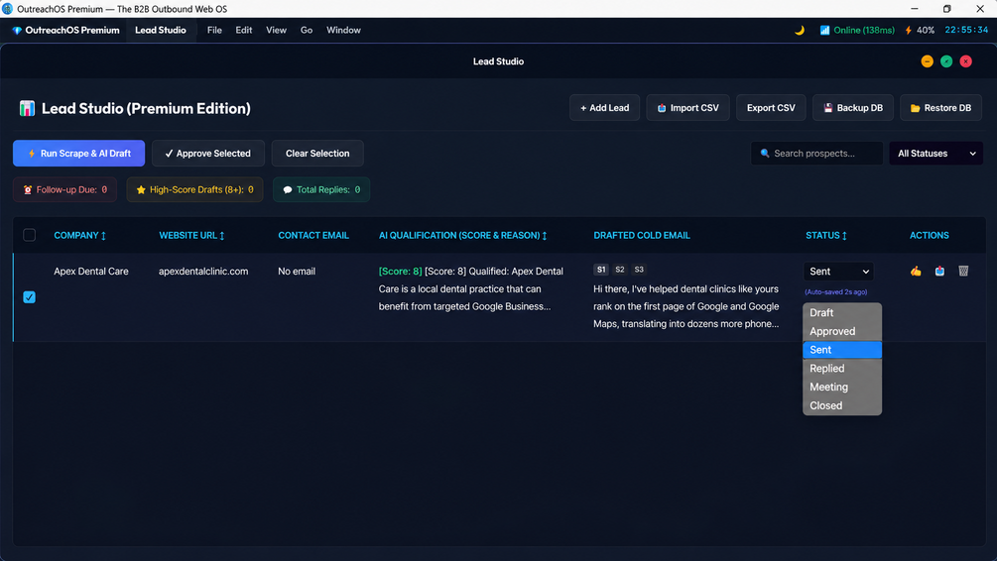The image size is (997, 561).
Task: Select the S1 email sequence tab
Action: pyautogui.click(x=601, y=270)
